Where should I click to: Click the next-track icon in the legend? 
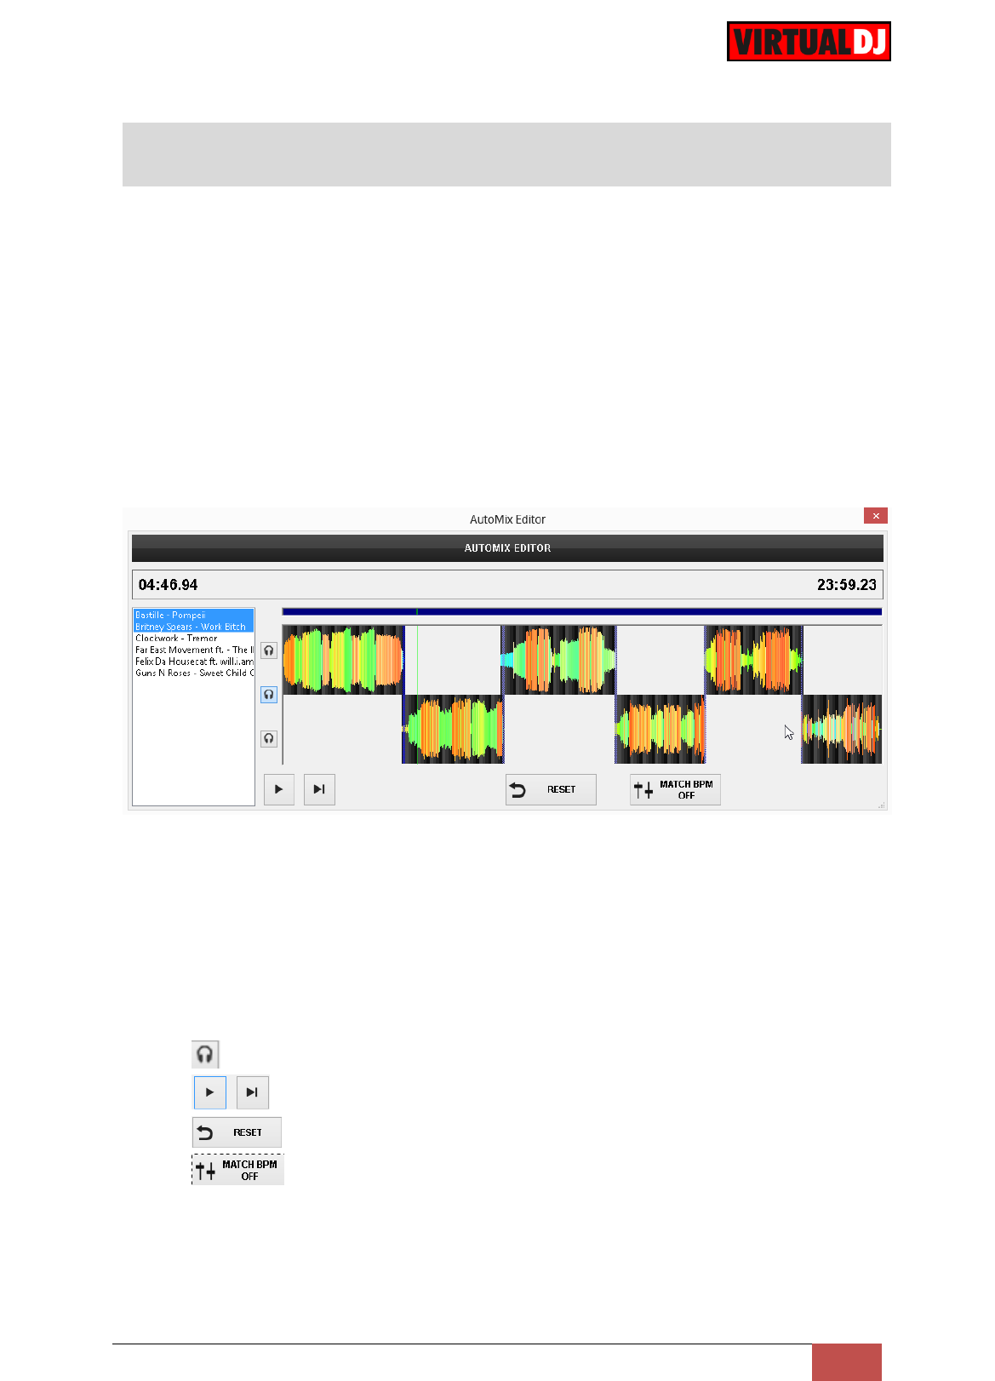point(253,1092)
